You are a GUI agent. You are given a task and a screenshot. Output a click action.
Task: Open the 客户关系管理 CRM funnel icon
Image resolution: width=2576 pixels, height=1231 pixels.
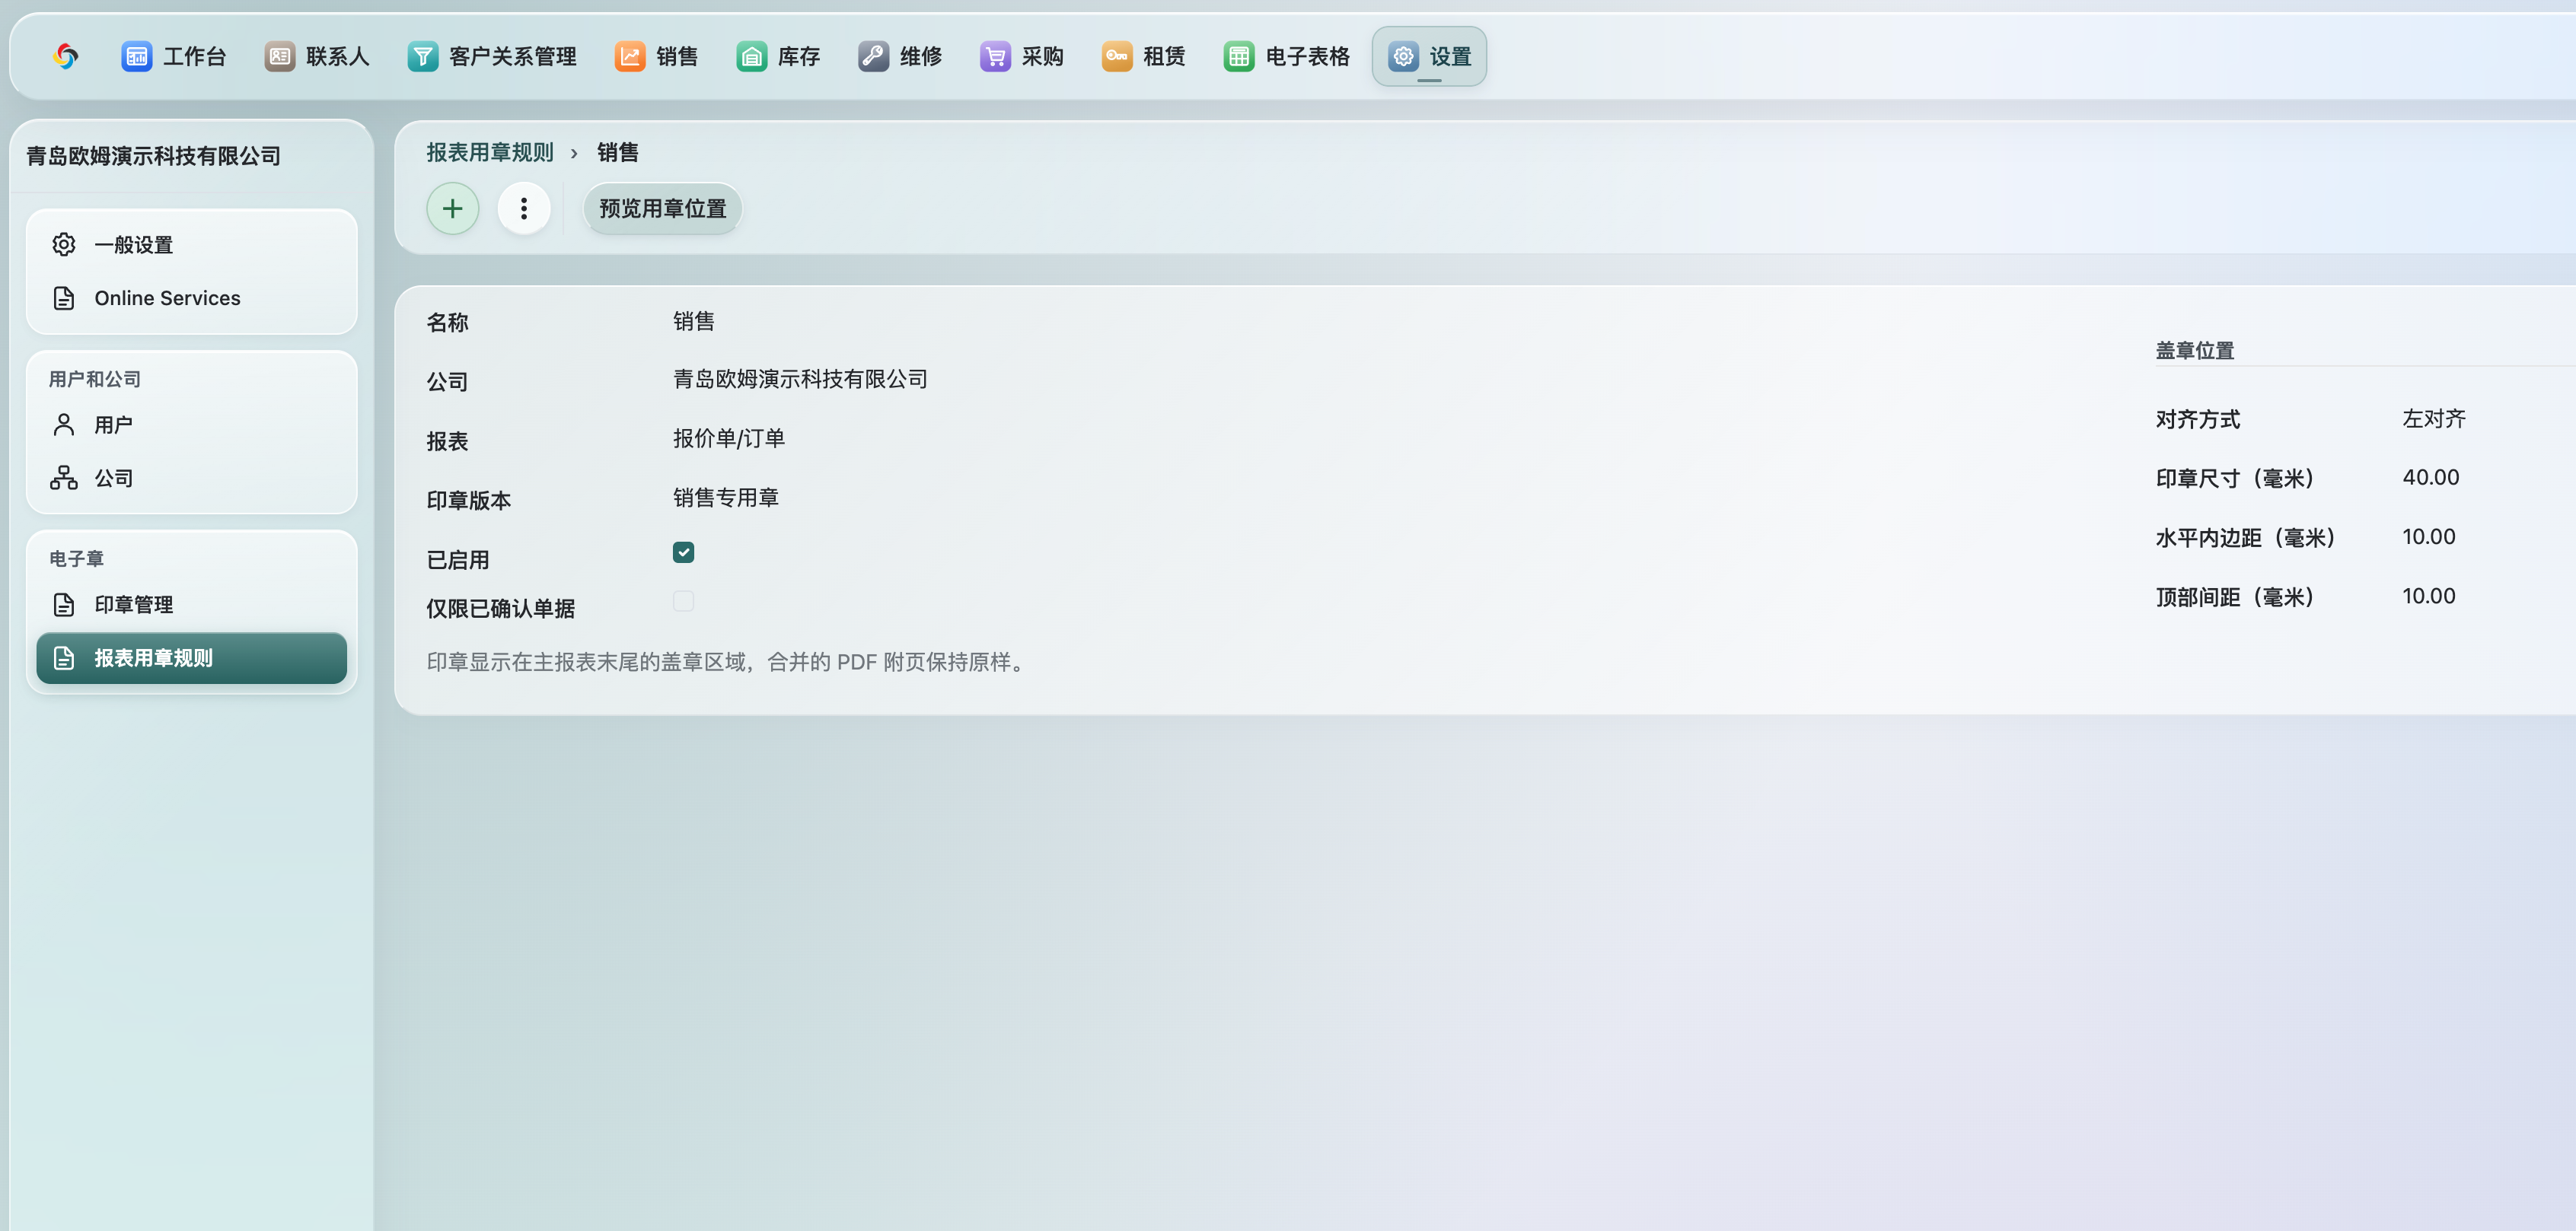click(x=423, y=56)
